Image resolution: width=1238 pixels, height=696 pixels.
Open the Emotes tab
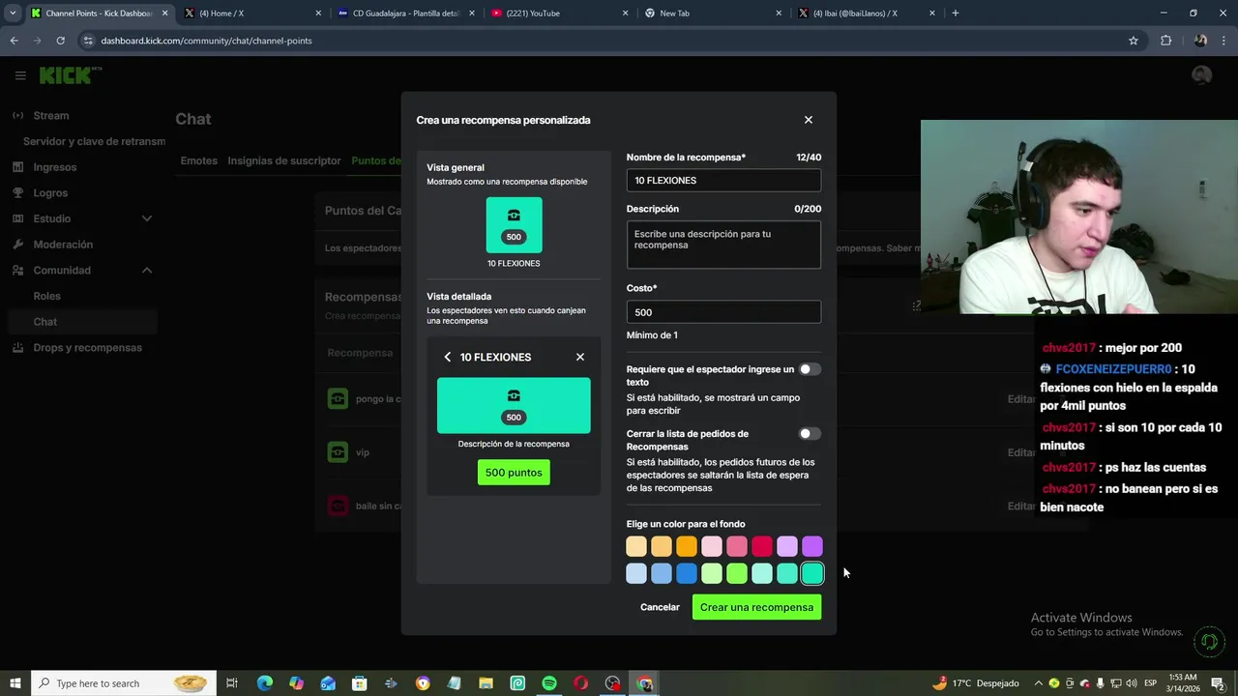tap(199, 160)
